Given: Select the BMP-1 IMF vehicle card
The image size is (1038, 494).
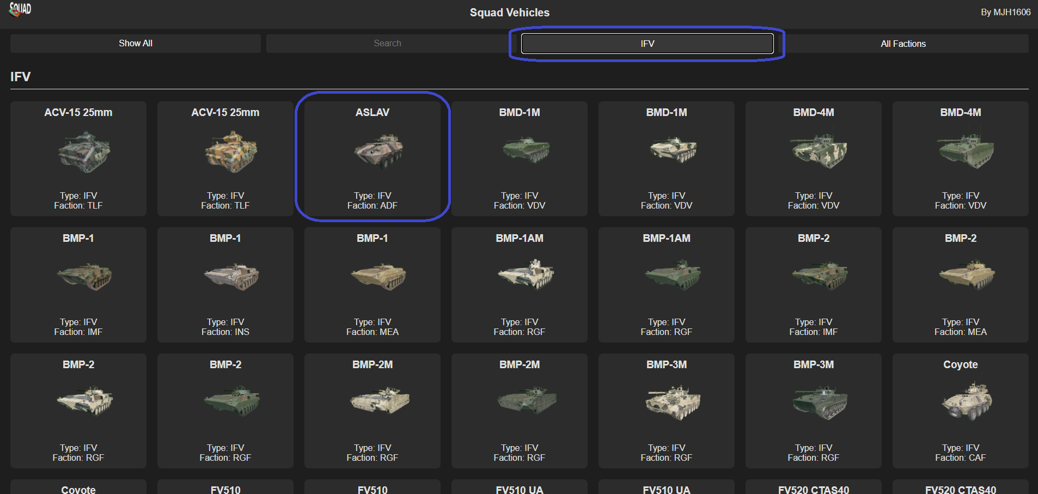Looking at the screenshot, I should 78,284.
